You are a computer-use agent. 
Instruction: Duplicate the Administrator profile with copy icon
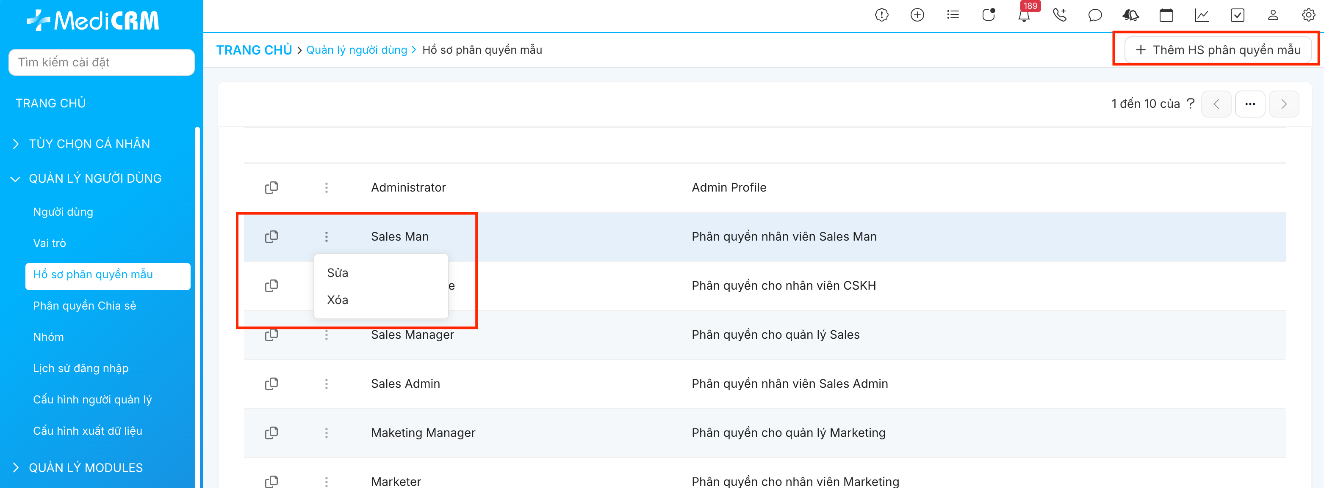[271, 188]
